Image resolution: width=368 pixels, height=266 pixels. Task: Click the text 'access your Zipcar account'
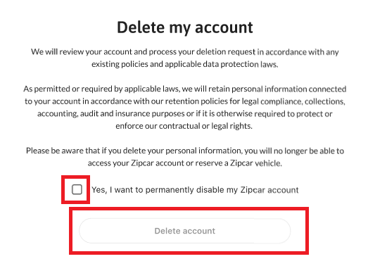coord(136,163)
